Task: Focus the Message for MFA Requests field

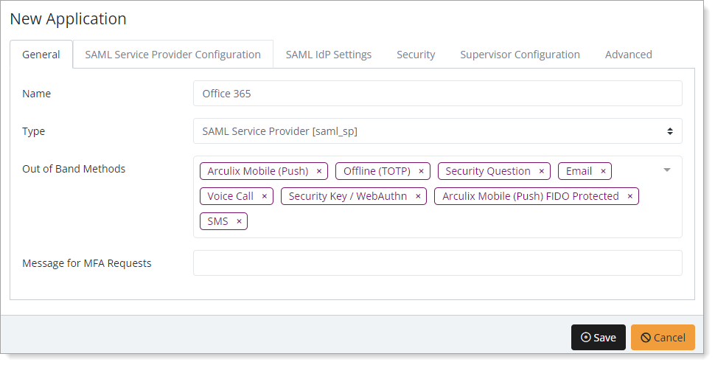Action: click(x=437, y=263)
